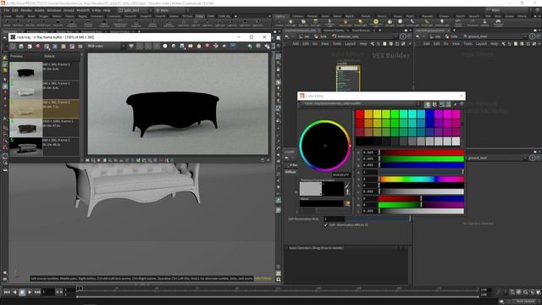The height and width of the screenshot is (305, 542).
Task: Open Tools menu in ground_level network pane
Action: click(x=467, y=44)
